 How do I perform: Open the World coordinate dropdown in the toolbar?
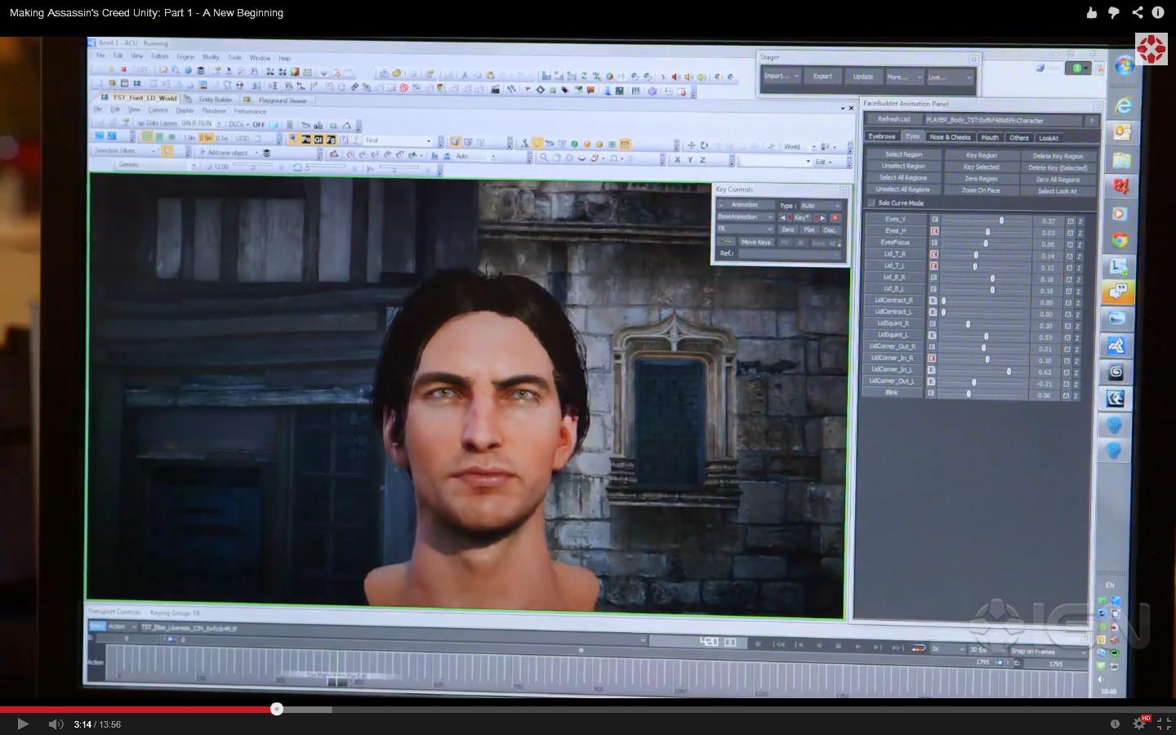[800, 147]
